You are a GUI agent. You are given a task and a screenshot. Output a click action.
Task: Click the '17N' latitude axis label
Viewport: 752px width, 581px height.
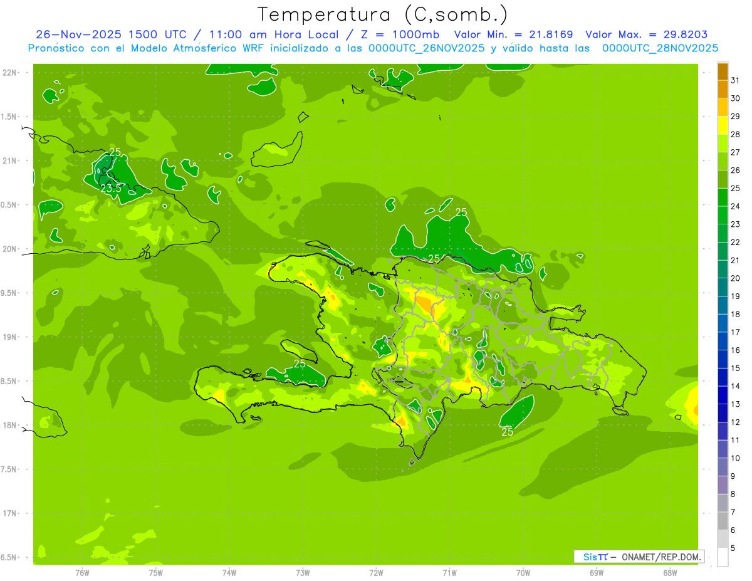(x=9, y=513)
